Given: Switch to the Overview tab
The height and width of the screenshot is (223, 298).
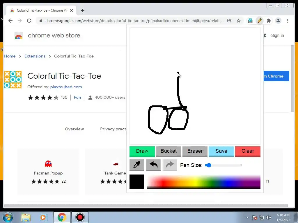Looking at the screenshot, I should point(74,129).
